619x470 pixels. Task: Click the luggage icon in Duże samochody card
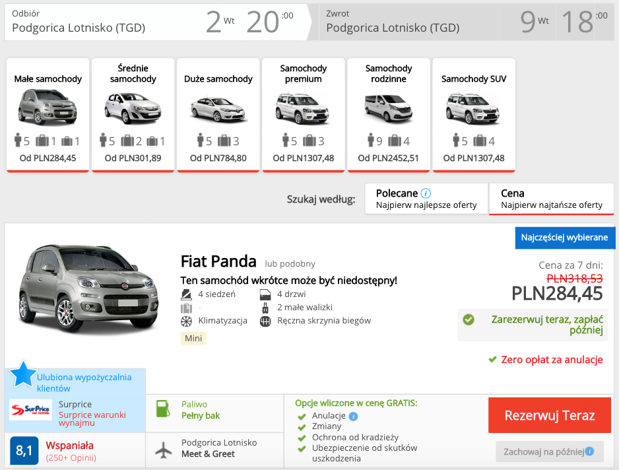[x=224, y=141]
